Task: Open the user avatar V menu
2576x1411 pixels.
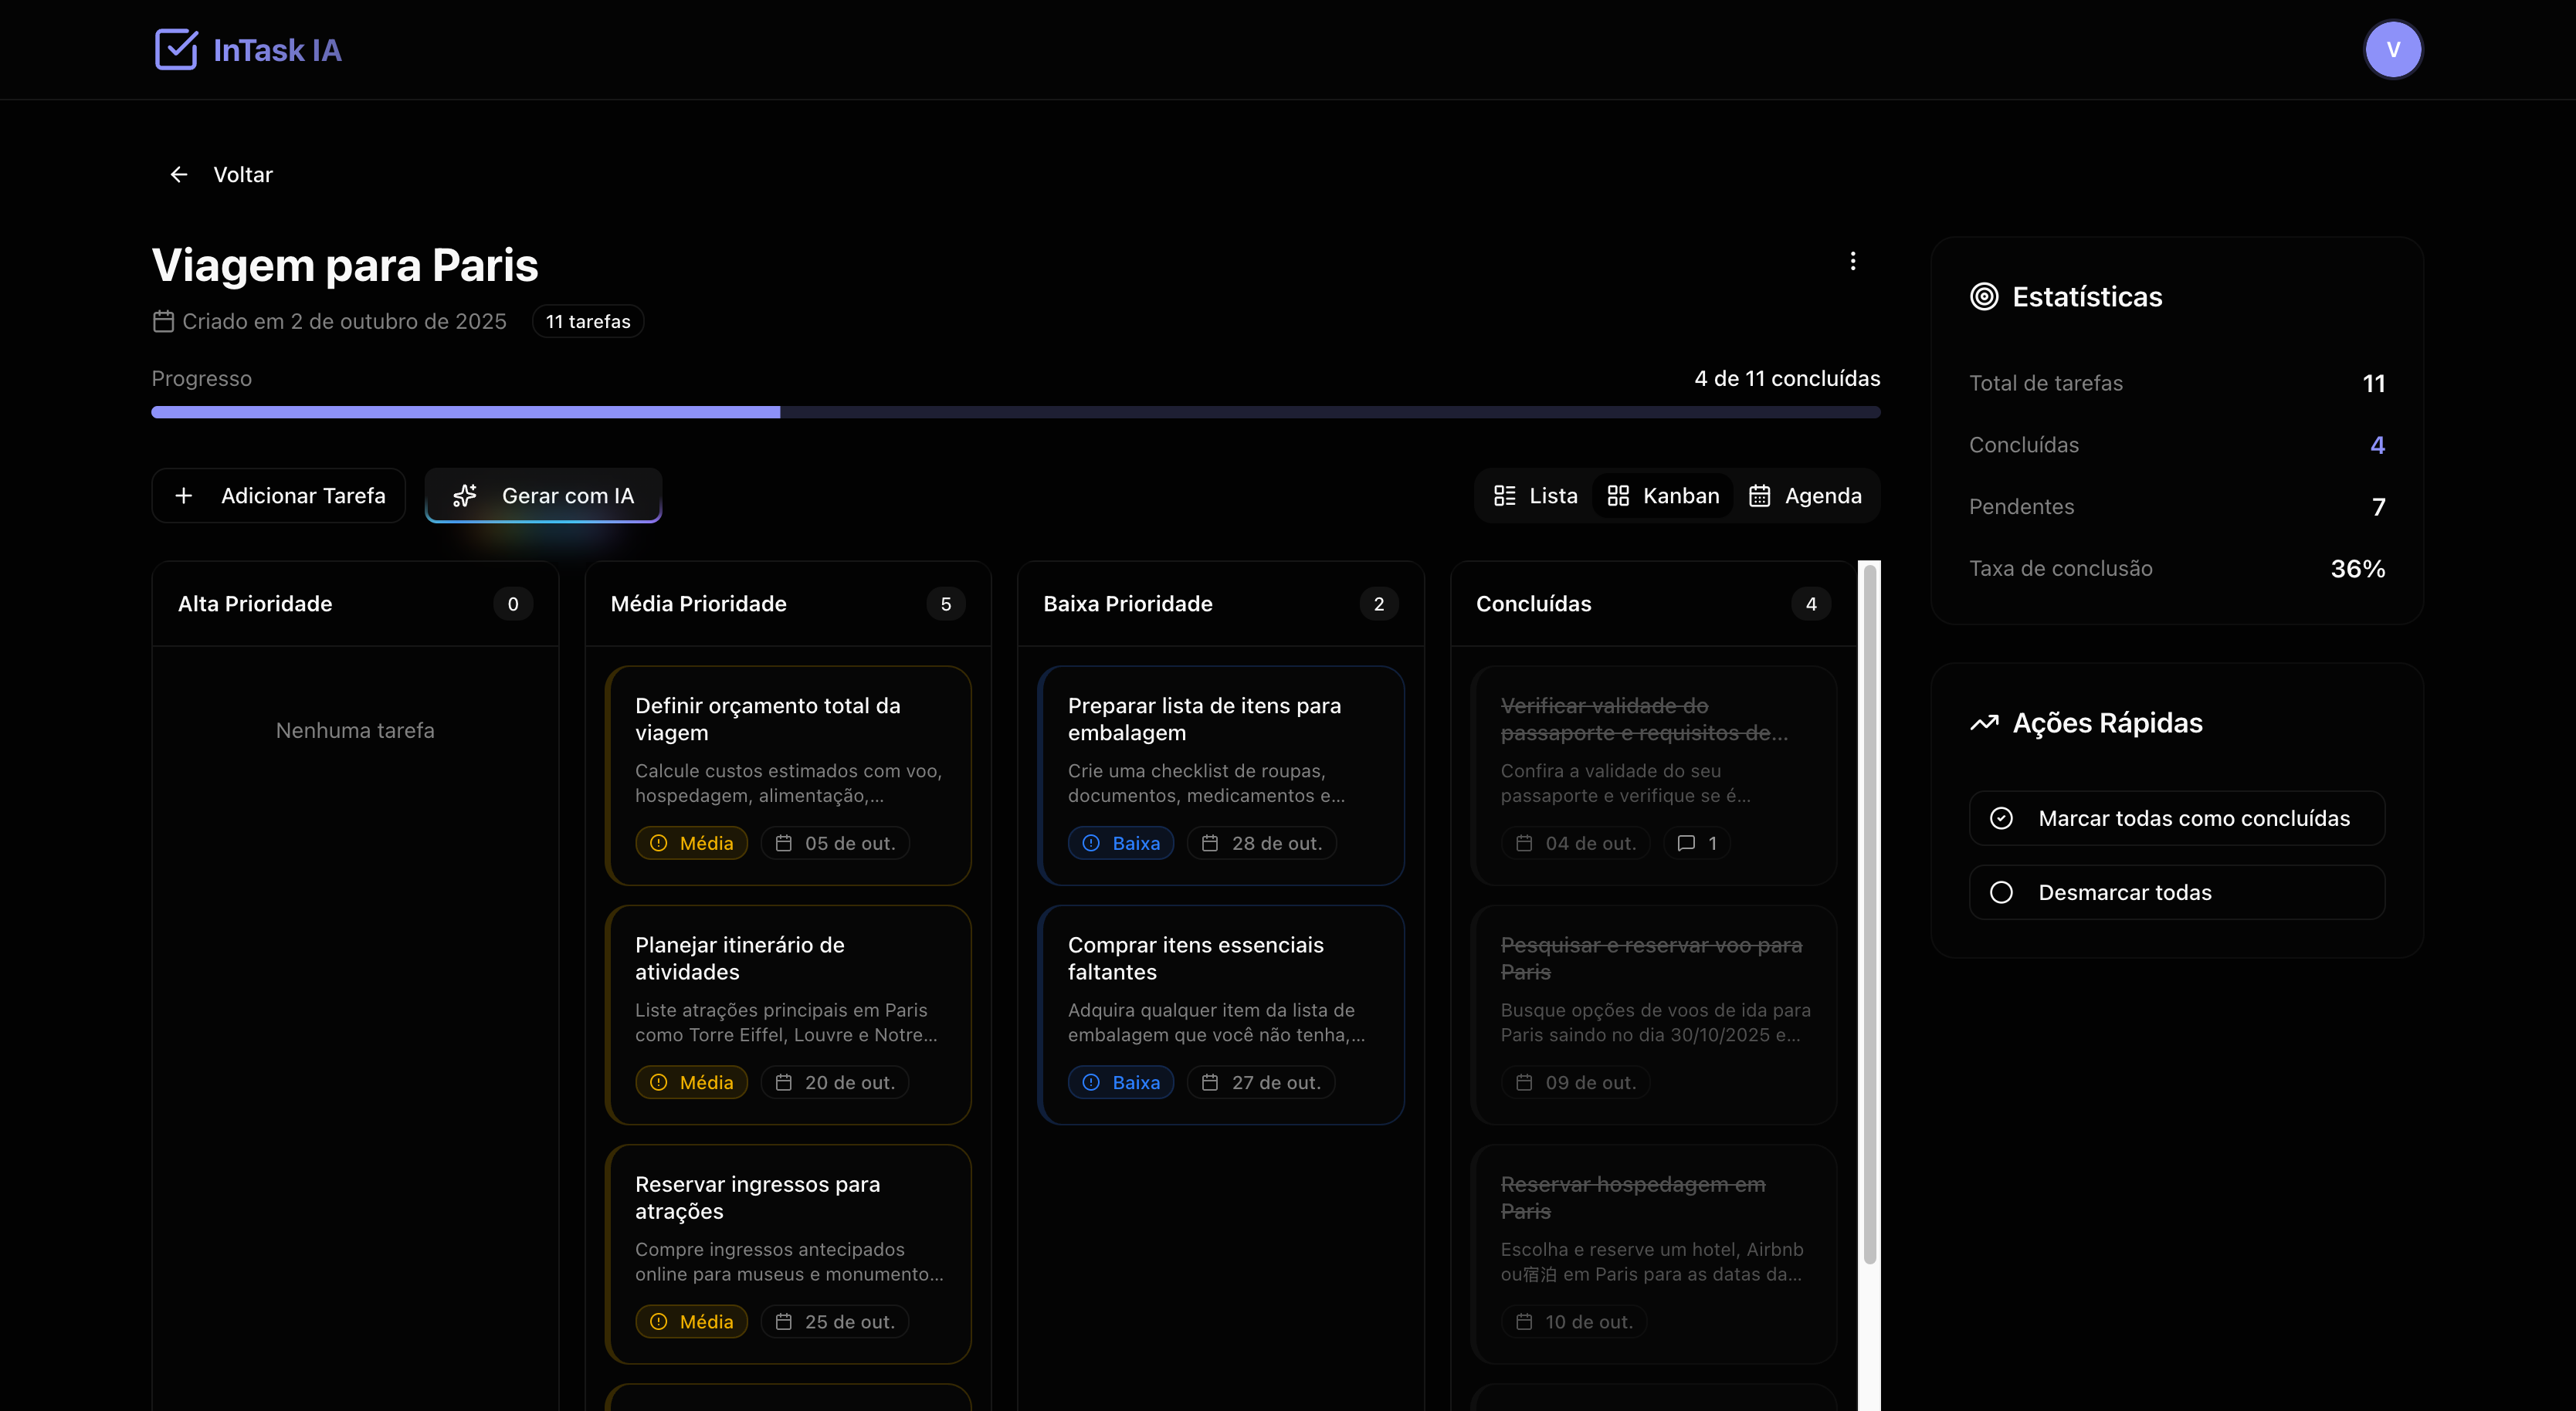Action: (x=2392, y=49)
